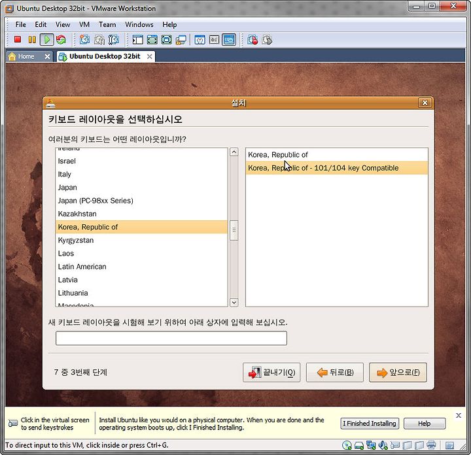Select Japan in the country list

pyautogui.click(x=141, y=188)
